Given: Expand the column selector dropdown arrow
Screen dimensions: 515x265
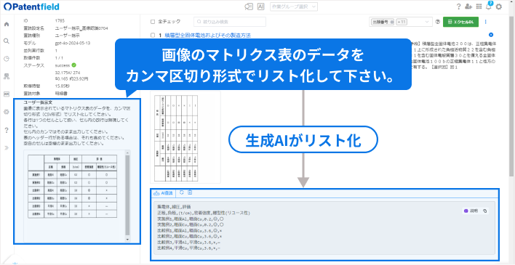Looking at the screenshot, I should (x=427, y=22).
